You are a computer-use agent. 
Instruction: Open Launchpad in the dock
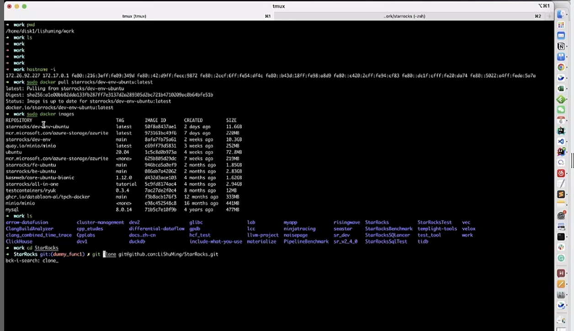(x=561, y=25)
